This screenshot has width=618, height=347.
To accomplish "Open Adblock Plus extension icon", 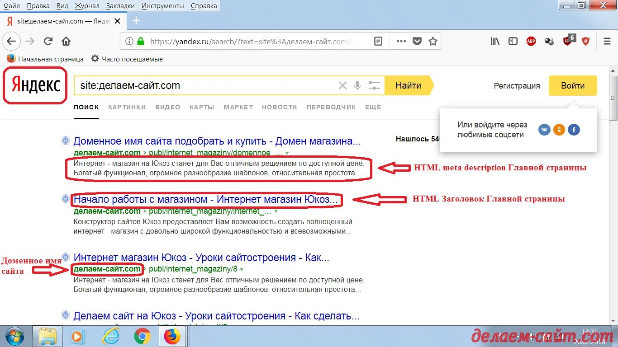I will [x=531, y=42].
